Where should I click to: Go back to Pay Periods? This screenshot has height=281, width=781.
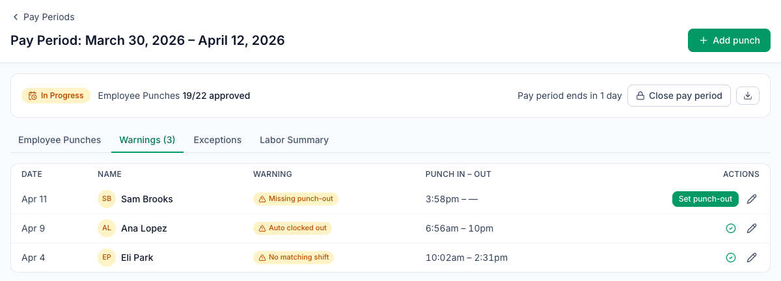[x=43, y=17]
